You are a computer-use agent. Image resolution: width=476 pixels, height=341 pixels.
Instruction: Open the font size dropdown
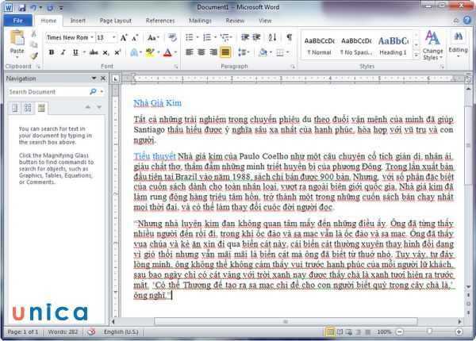114,37
